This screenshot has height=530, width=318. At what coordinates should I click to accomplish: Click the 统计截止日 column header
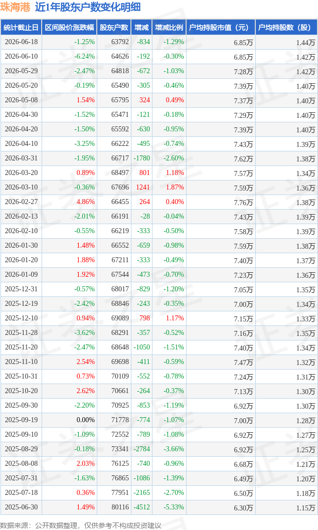click(x=21, y=28)
